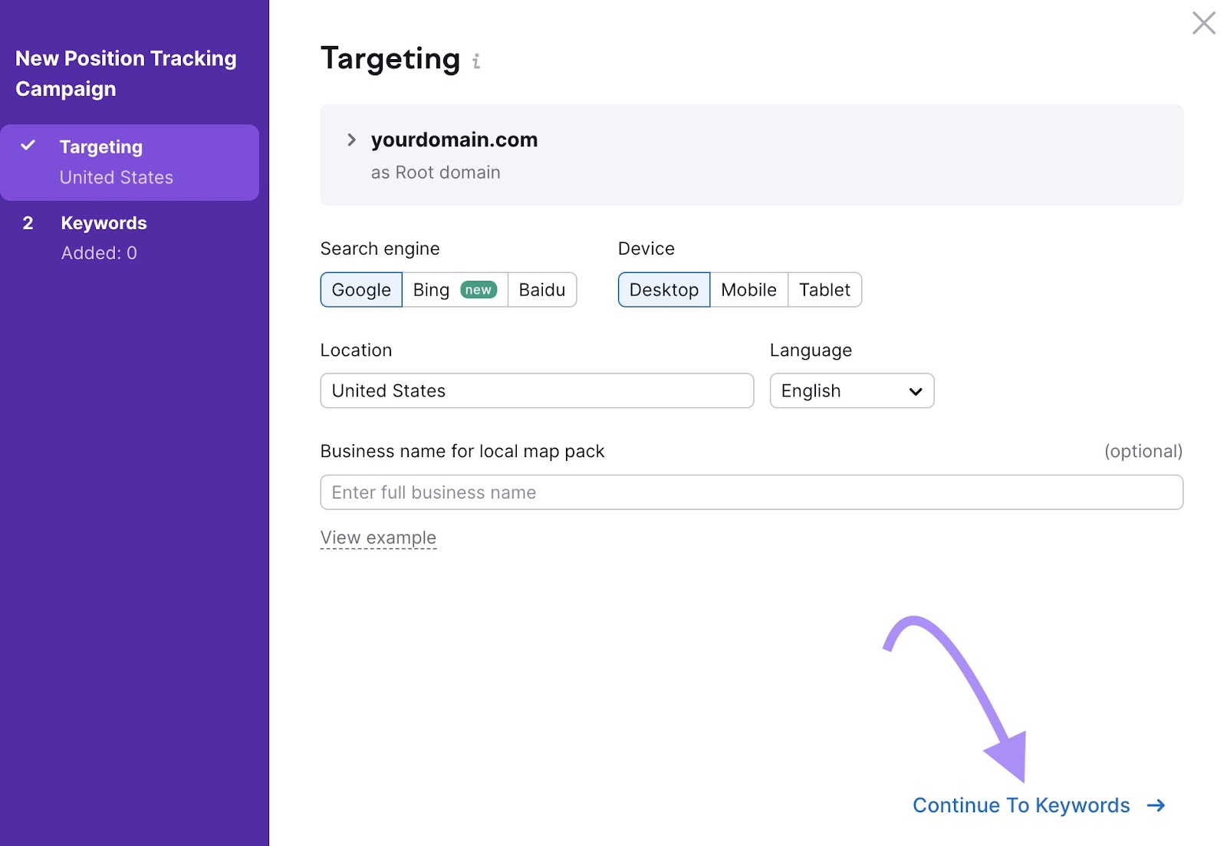The width and height of the screenshot is (1227, 846).
Task: Open the United States location field
Action: [x=536, y=390]
